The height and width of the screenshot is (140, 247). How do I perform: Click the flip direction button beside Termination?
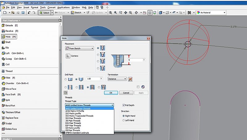[x=130, y=79]
